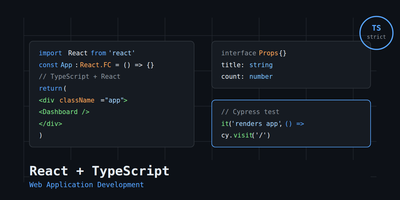Click the "<Dashboard />" line
Viewport: 400px width, 200px height.
tap(64, 112)
